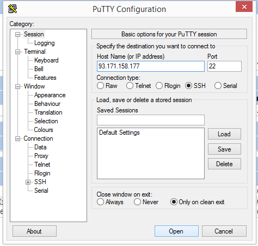Viewport: 258px width, 246px height.
Task: Collapse the Session tree node
Action: coord(17,34)
